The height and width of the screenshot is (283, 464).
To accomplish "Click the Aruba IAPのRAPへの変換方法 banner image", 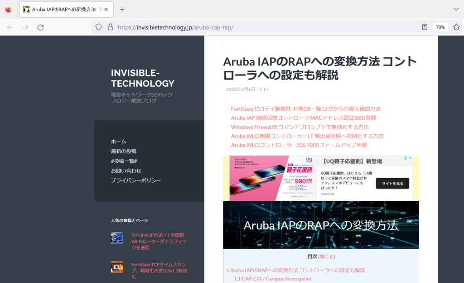I will coord(321,225).
